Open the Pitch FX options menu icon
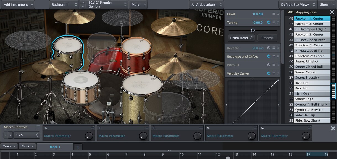This screenshot has width=337, height=159. click(273, 65)
